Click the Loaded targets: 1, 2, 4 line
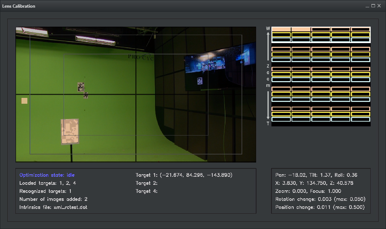The image size is (386, 229). [48, 183]
